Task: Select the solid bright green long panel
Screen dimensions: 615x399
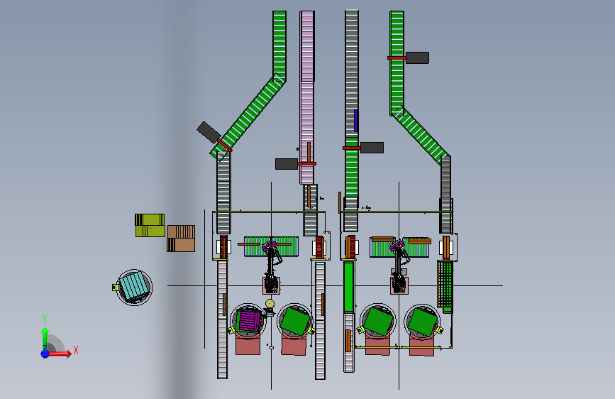Action: [348, 288]
